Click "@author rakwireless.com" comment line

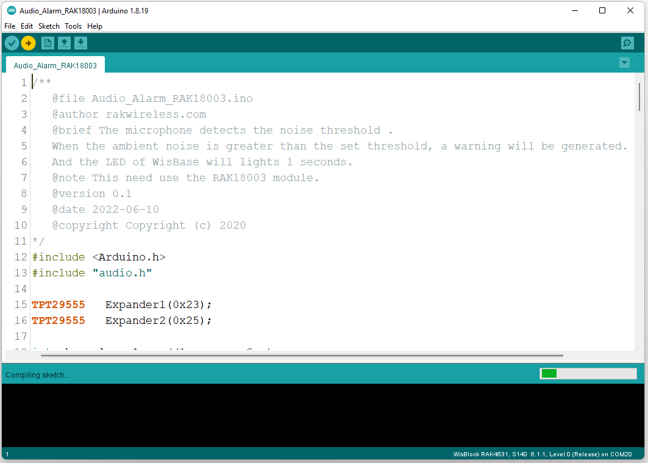pos(129,114)
